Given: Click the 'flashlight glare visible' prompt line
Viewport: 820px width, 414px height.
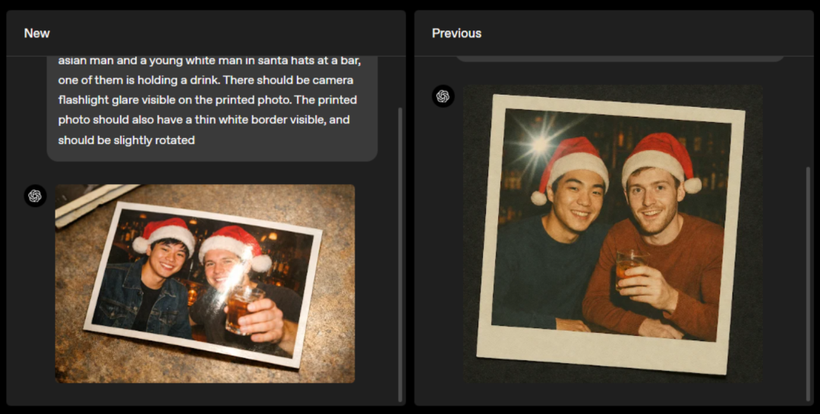Looking at the screenshot, I should pyautogui.click(x=207, y=100).
